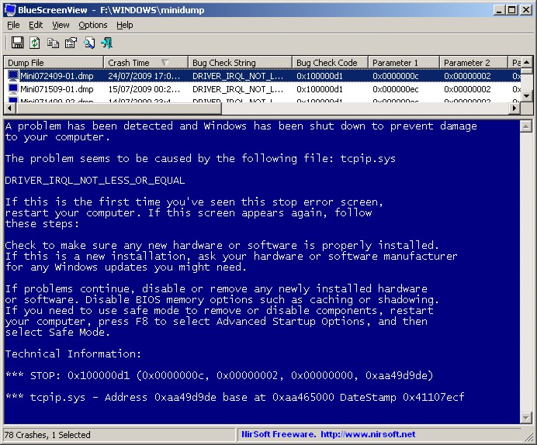This screenshot has height=445, width=537.
Task: Sort by the Parameter 2 column header
Action: (x=473, y=63)
